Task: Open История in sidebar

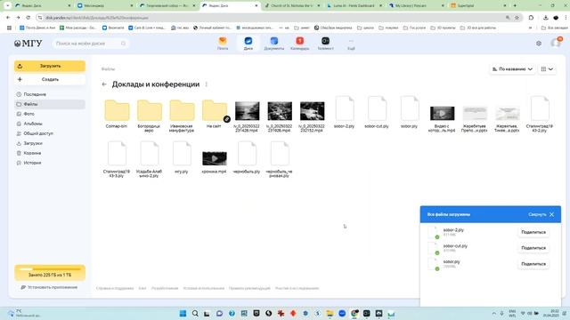Action: point(50,163)
